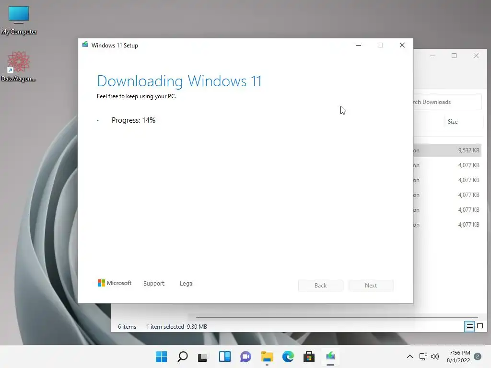The image size is (491, 368).
Task: Click the Downloading Windows 11 heading
Action: [x=179, y=81]
